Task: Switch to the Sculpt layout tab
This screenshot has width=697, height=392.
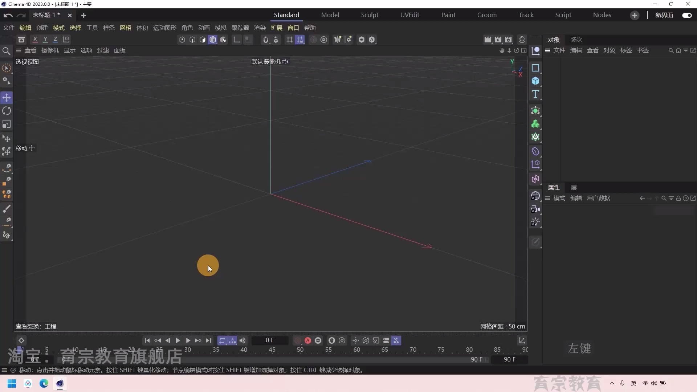Action: (x=370, y=15)
